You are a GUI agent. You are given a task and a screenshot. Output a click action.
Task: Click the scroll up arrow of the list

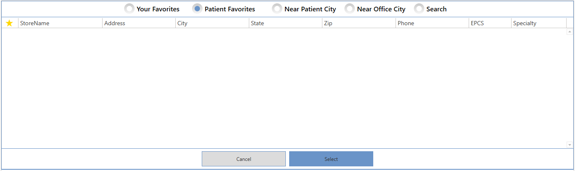point(570,32)
